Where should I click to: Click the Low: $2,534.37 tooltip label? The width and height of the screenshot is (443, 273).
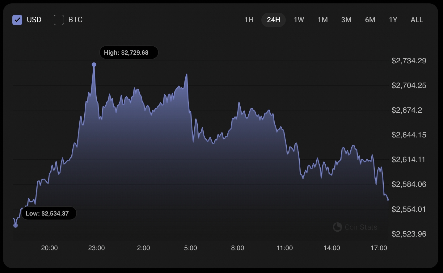(49, 213)
